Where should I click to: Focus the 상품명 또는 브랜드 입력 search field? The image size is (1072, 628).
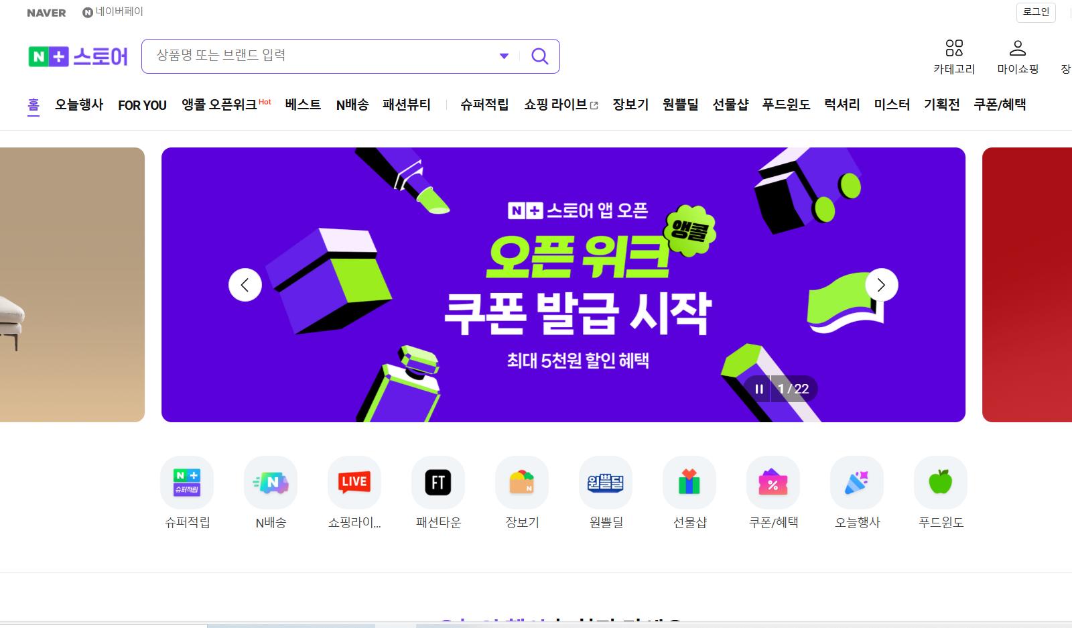click(x=322, y=56)
